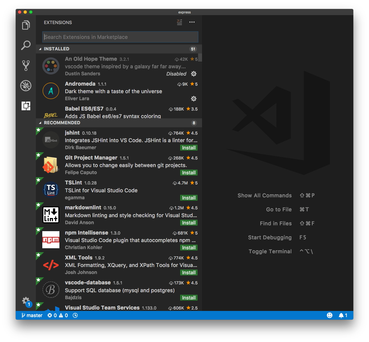Click the master branch indicator in status bar
The width and height of the screenshot is (369, 342).
pyautogui.click(x=32, y=315)
